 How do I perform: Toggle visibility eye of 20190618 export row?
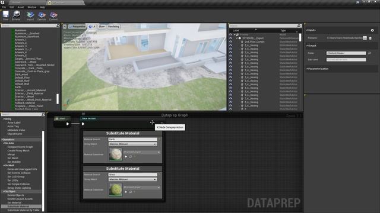tap(230, 38)
